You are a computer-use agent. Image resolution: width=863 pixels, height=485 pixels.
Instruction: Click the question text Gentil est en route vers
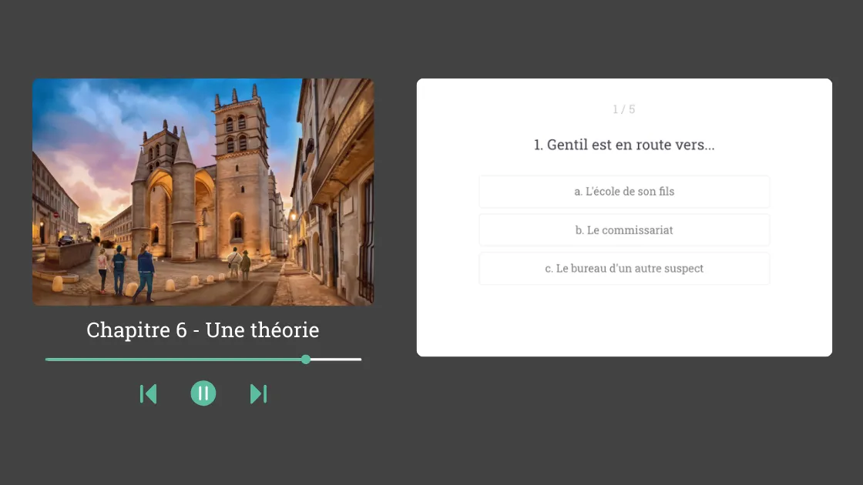coord(624,145)
